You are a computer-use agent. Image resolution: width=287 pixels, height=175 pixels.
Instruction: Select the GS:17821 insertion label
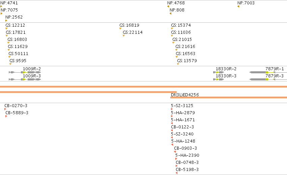click(16, 32)
